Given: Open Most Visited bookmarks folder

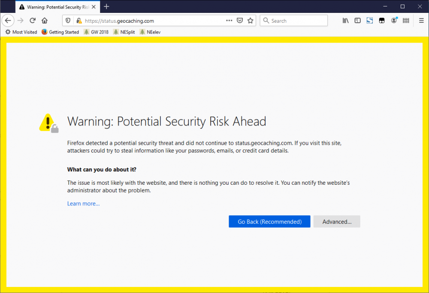Looking at the screenshot, I should pos(21,32).
